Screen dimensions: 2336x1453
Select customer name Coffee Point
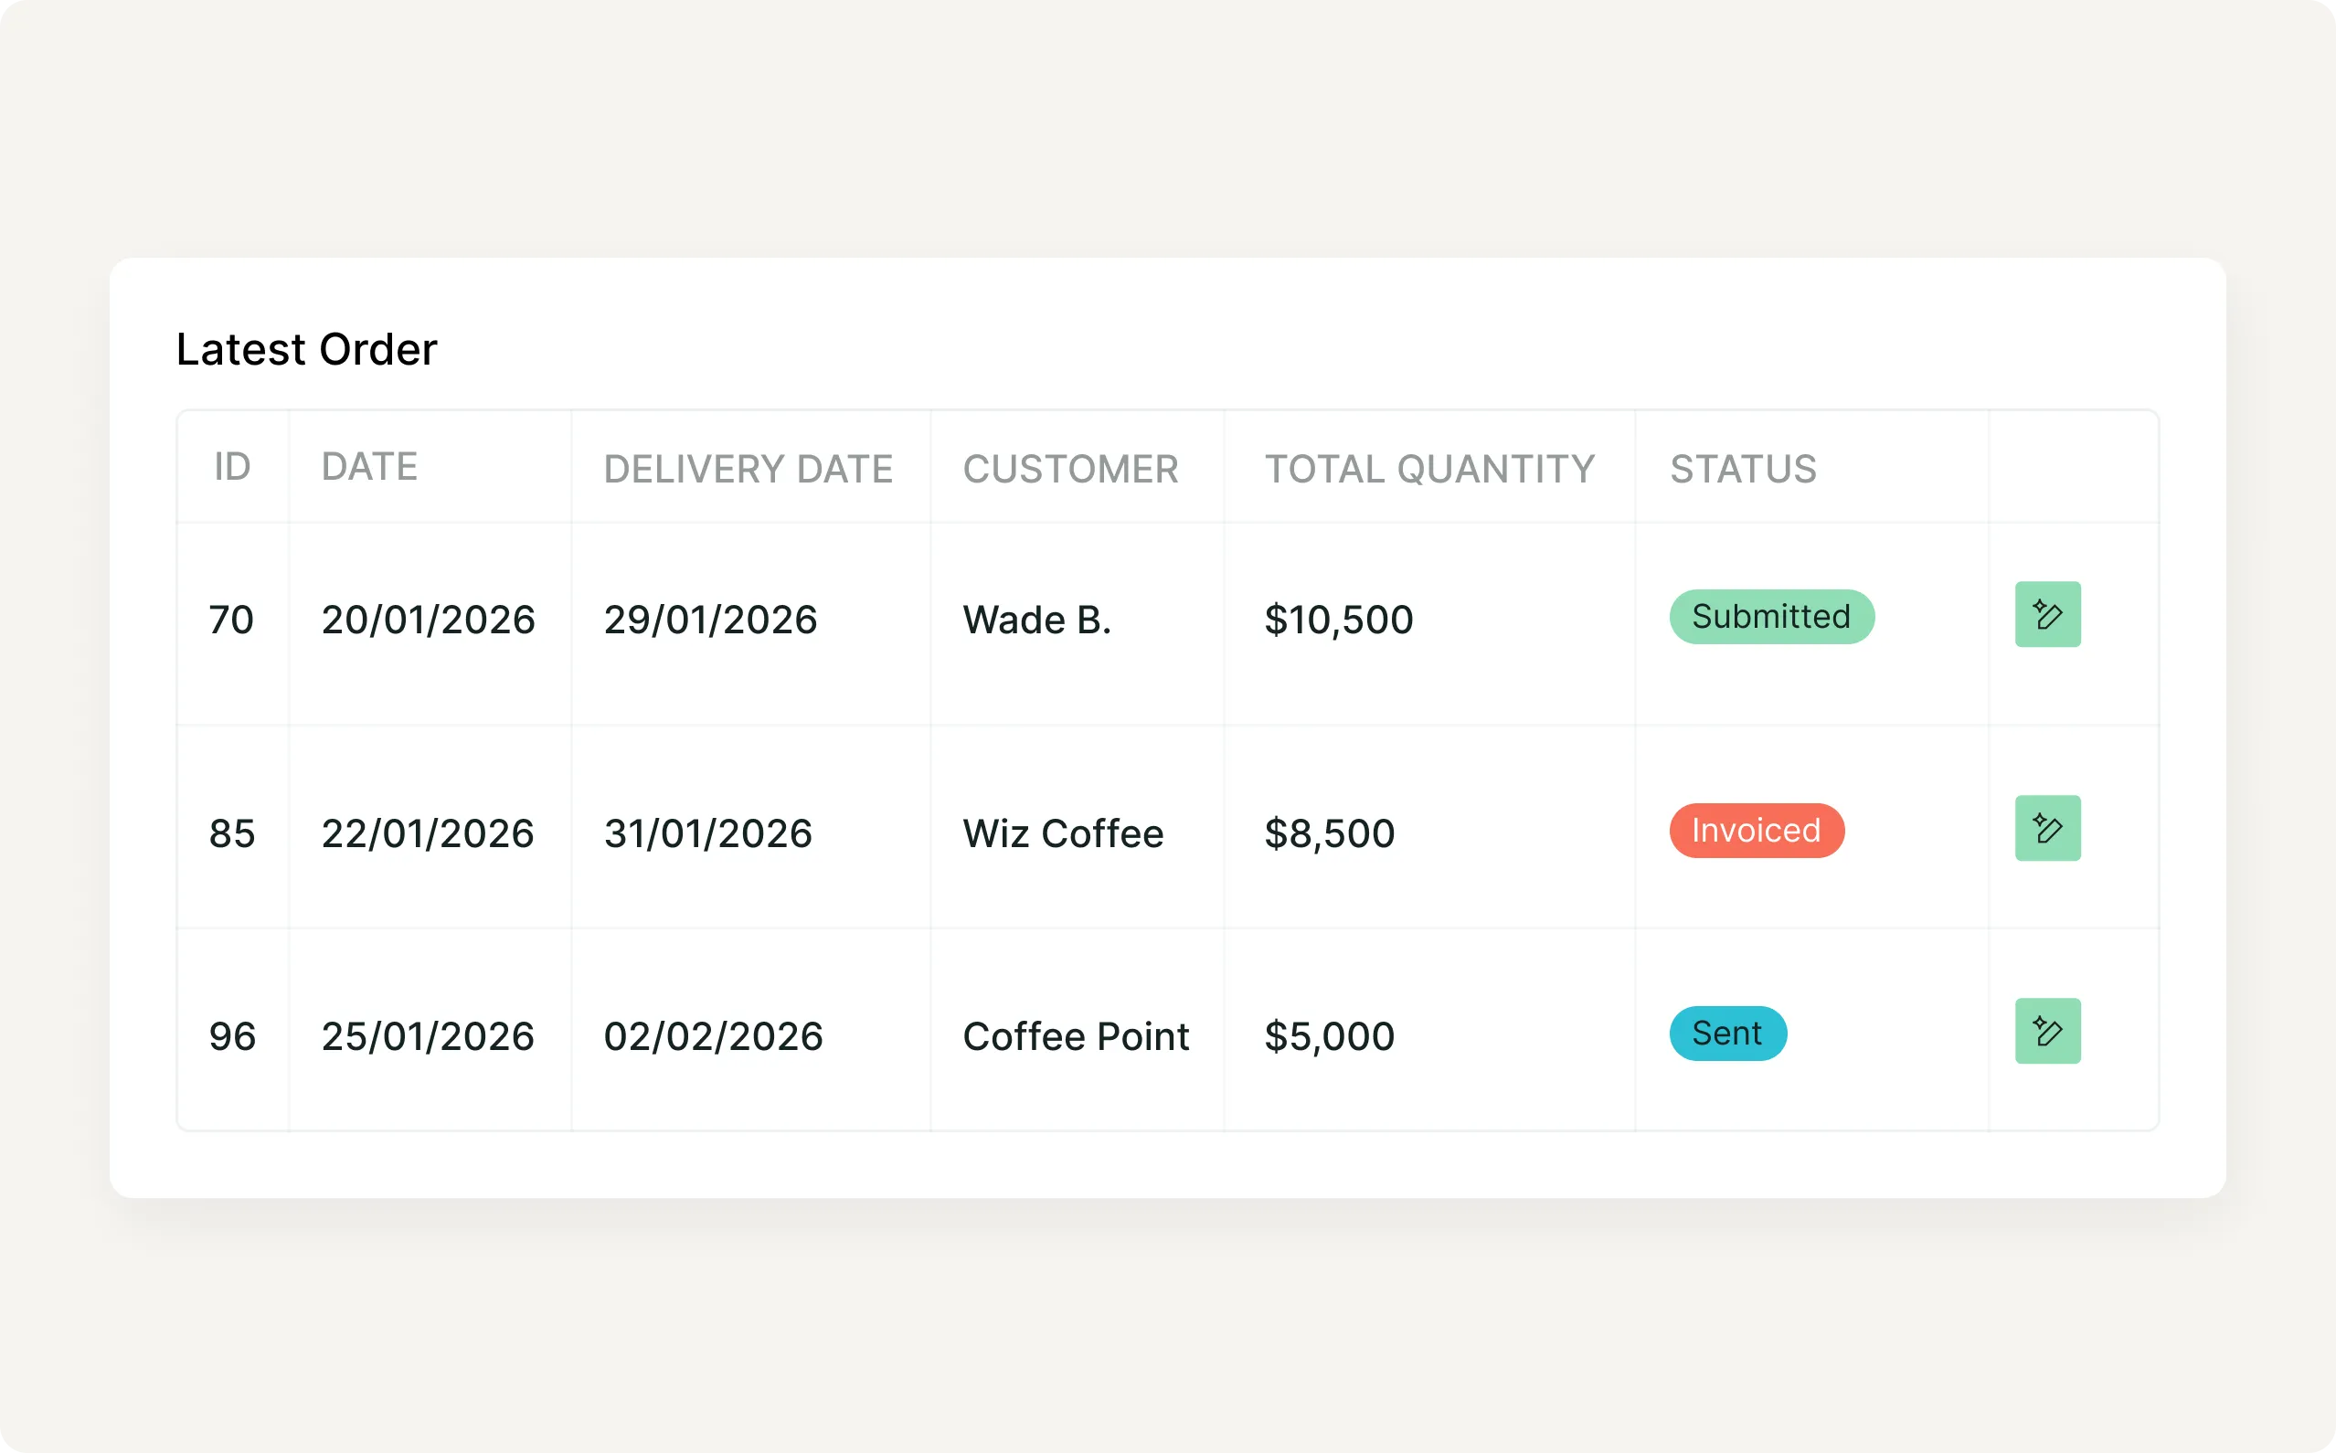pos(1076,1037)
